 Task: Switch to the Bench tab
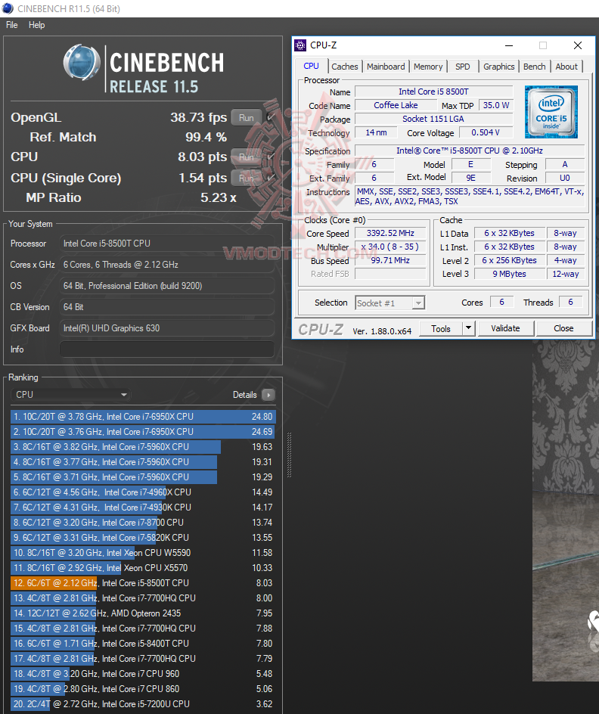click(535, 67)
